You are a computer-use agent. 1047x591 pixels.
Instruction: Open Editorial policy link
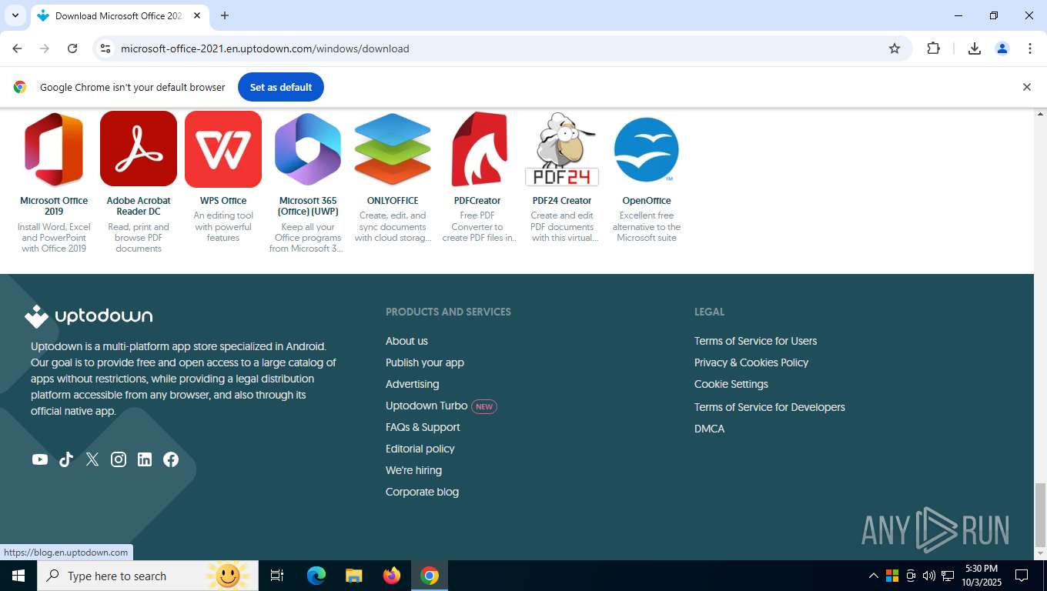(x=420, y=449)
